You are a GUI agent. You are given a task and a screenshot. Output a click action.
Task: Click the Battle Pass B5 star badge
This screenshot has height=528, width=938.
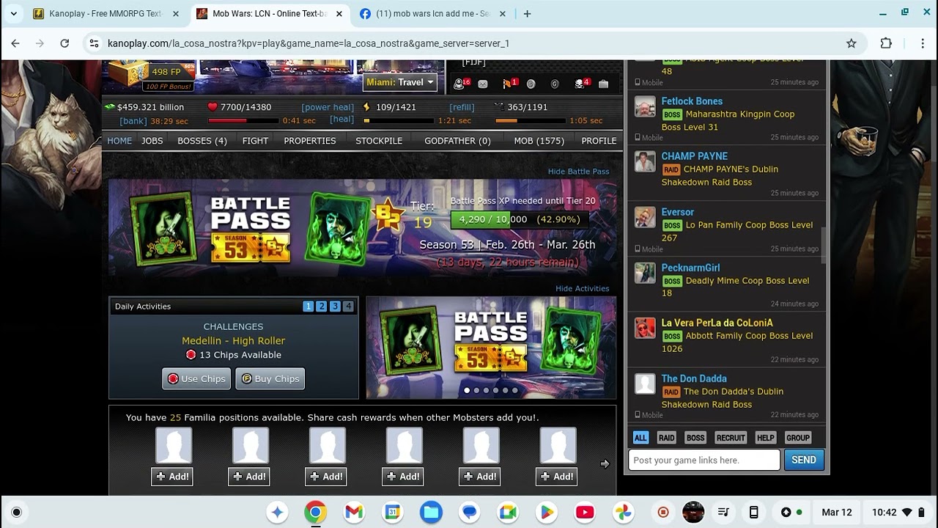[x=388, y=215]
